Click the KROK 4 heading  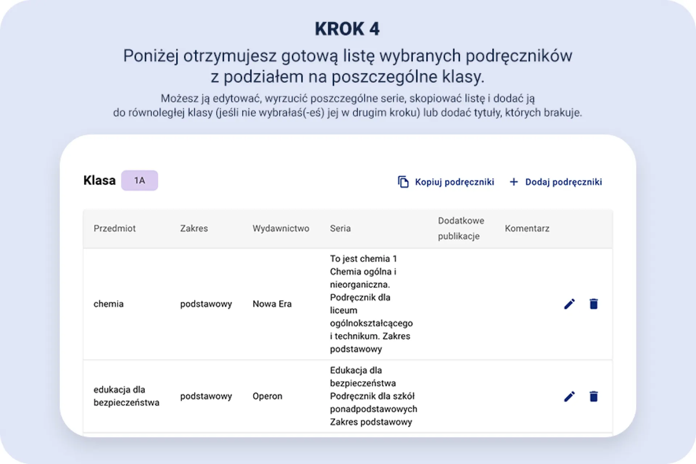click(347, 29)
